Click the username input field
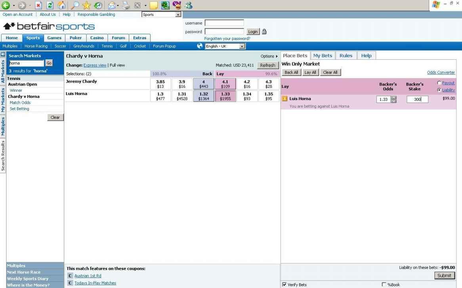The image size is (462, 288). coord(224,23)
